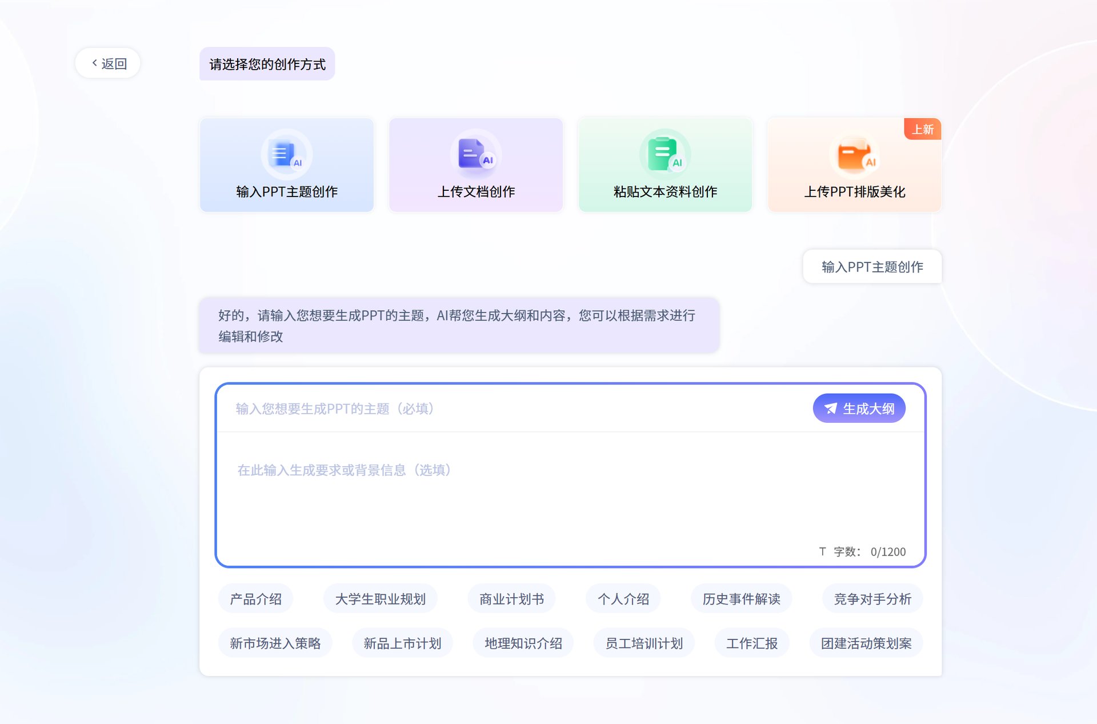Click the 0/1200 character counter
Viewport: 1097px width, 724px height.
click(888, 552)
